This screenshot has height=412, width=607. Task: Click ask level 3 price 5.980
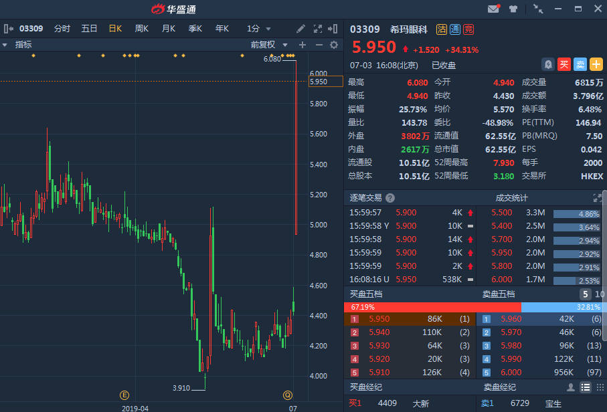(511, 346)
